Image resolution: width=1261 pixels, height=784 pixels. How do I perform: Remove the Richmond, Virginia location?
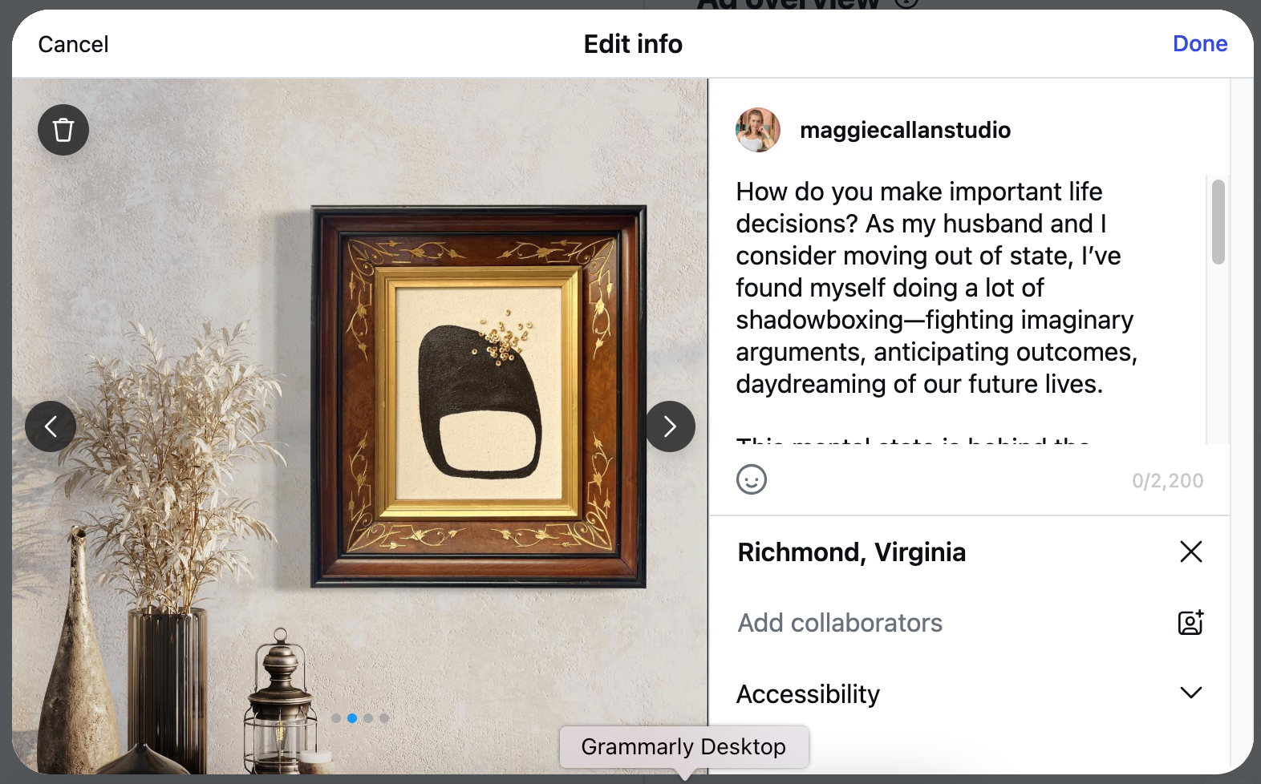(x=1191, y=552)
